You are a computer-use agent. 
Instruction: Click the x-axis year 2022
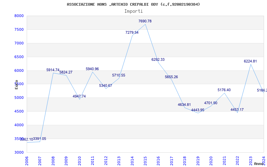tap(238, 161)
